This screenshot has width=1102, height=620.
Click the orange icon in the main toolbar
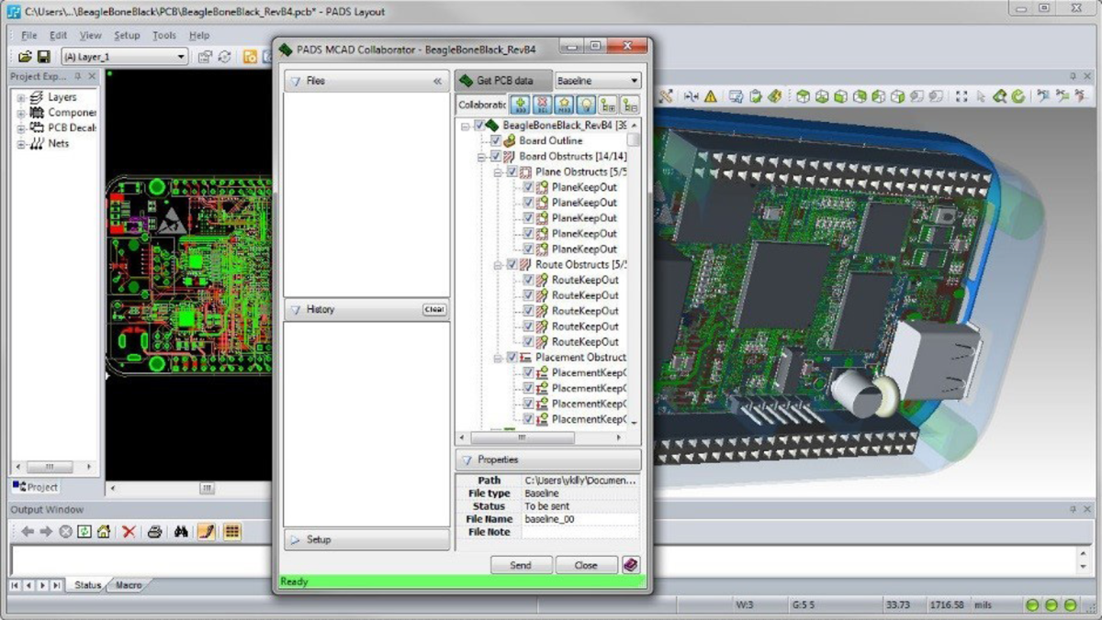[251, 57]
